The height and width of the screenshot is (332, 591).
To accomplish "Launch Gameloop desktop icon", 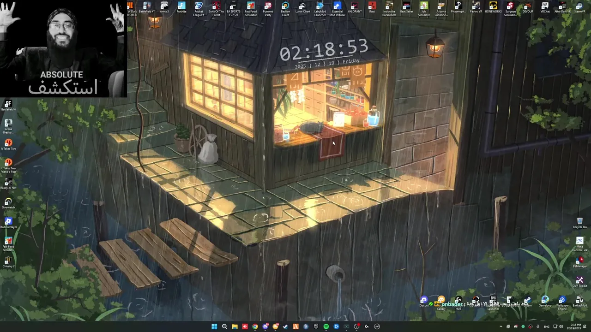I will [x=545, y=302].
